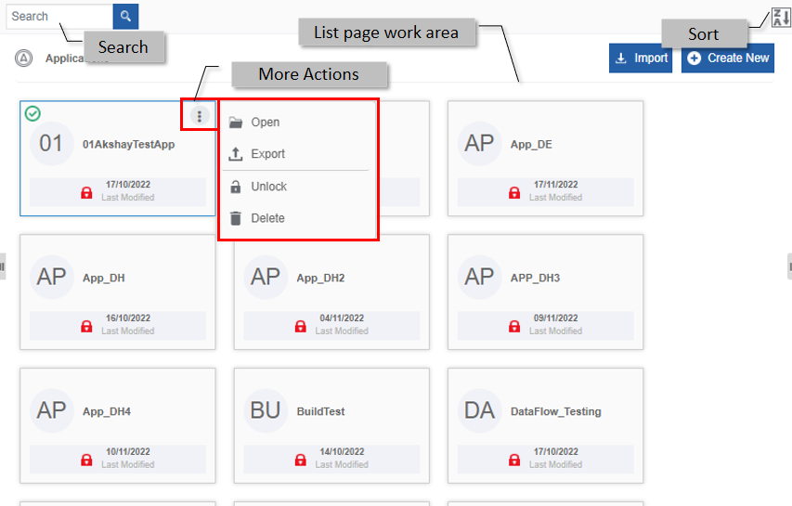Image resolution: width=792 pixels, height=506 pixels.
Task: Click the red lock on App_DH2
Action: point(301,326)
